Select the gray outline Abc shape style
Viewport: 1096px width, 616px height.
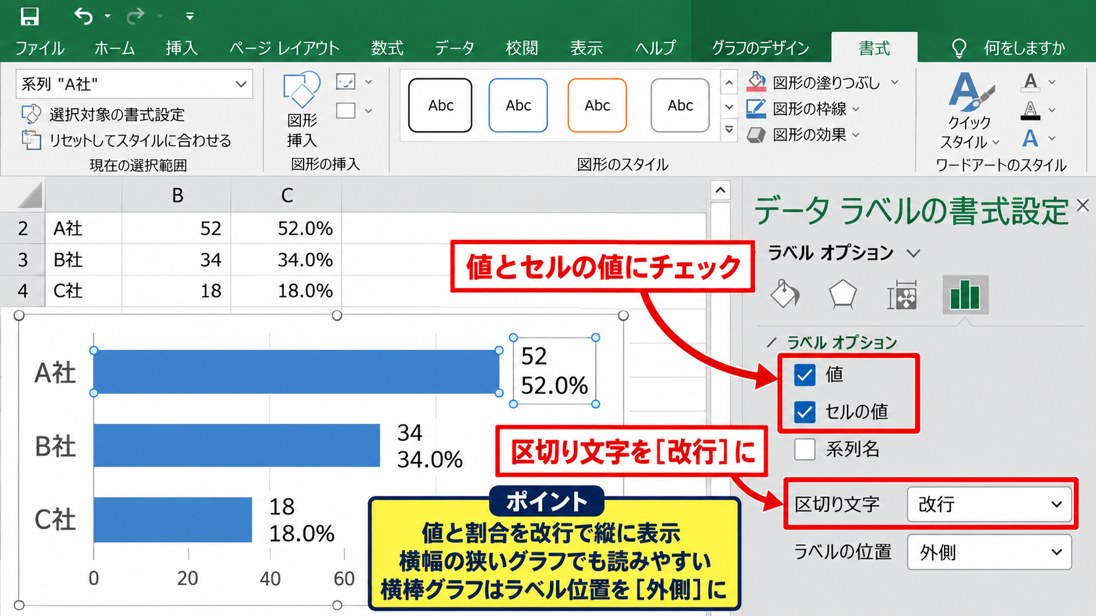tap(680, 106)
